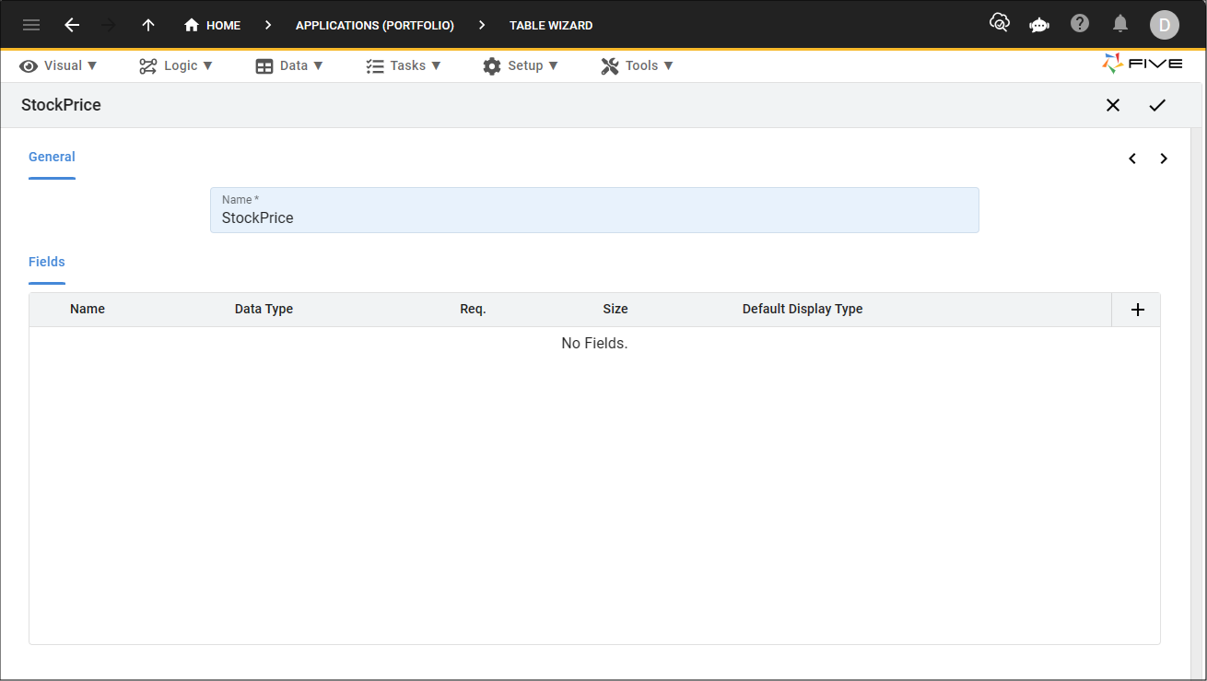Save with the checkmark icon

[x=1157, y=105]
